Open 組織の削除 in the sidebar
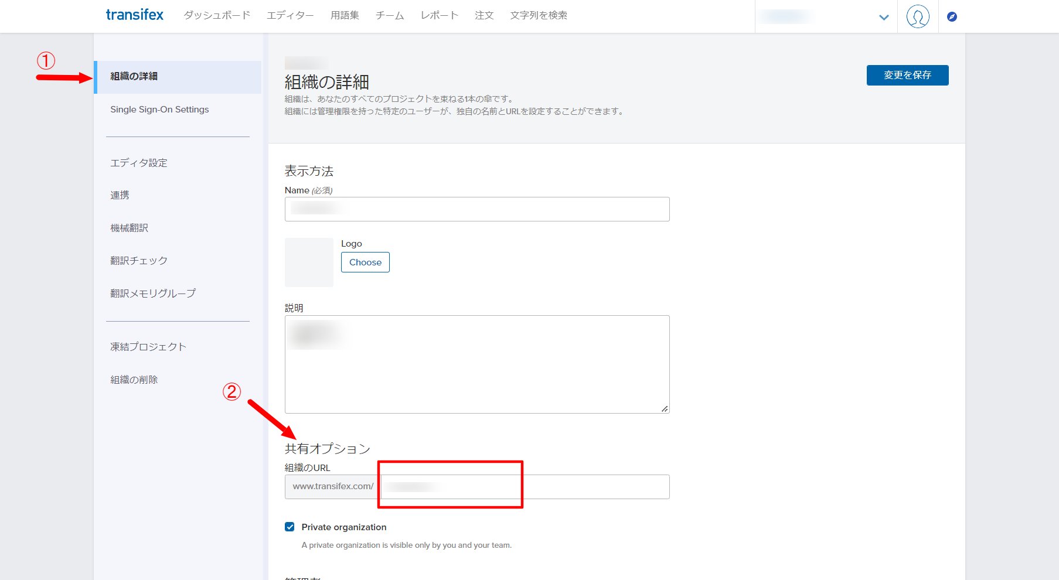The height and width of the screenshot is (580, 1059). (134, 380)
